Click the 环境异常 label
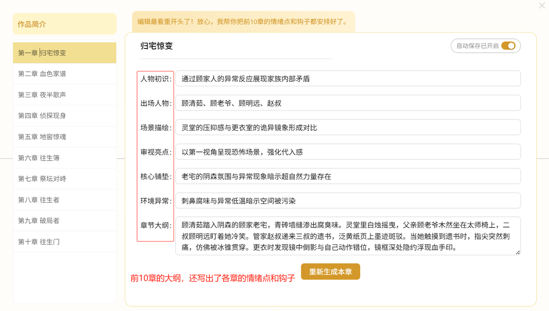The image size is (549, 311). coord(156,201)
